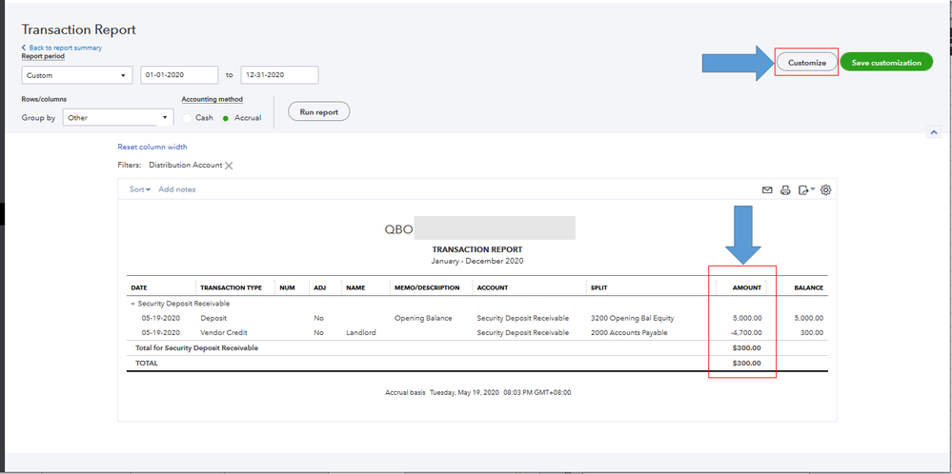Screen dimensions: 952x474
Task: Click the NUM column header
Action: click(287, 287)
